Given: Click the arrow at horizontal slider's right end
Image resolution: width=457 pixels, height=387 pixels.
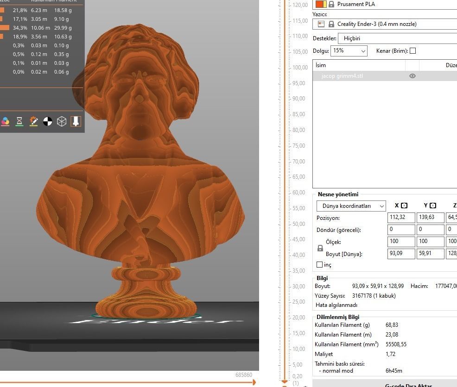Looking at the screenshot, I should point(254,382).
